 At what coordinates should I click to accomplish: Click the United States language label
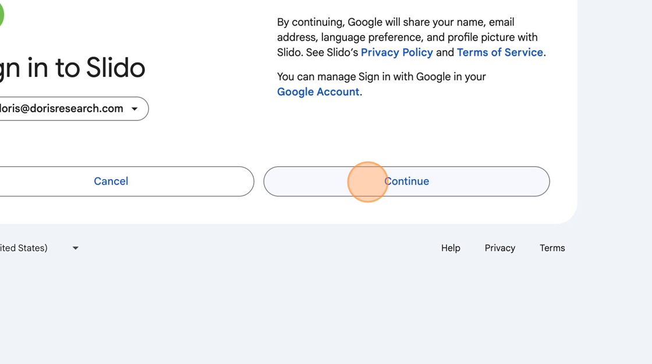(x=23, y=248)
